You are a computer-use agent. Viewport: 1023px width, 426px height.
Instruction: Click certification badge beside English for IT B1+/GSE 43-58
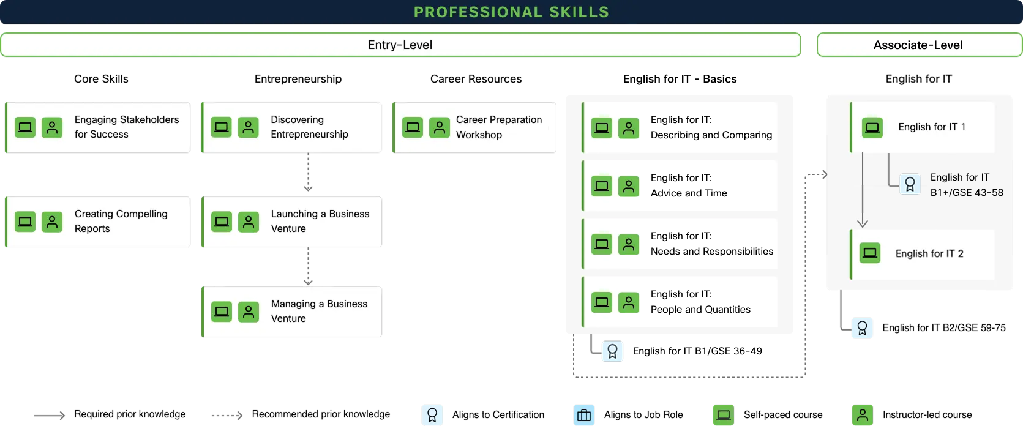pos(910,184)
